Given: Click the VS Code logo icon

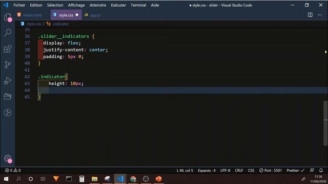Looking at the screenshot, I should (x=6, y=5).
